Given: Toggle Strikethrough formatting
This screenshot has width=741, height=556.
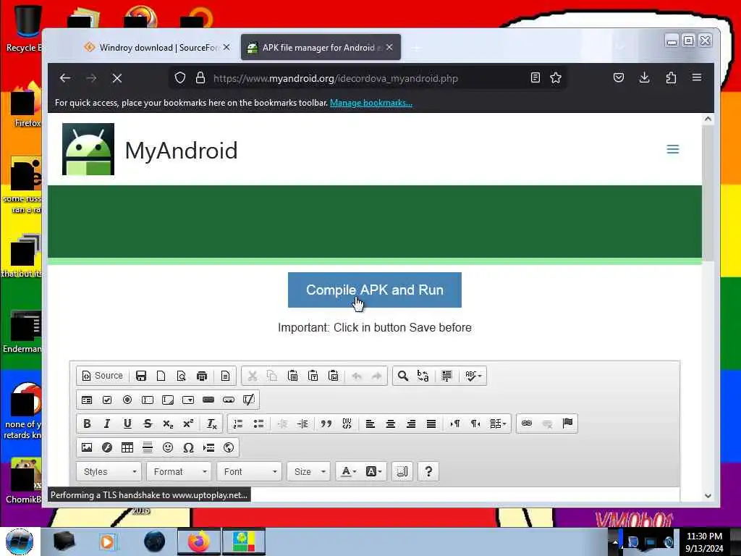Looking at the screenshot, I should click(148, 424).
